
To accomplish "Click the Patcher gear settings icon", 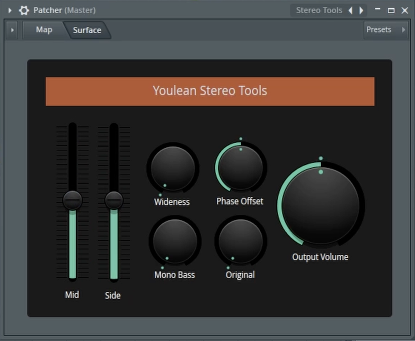I will point(24,10).
